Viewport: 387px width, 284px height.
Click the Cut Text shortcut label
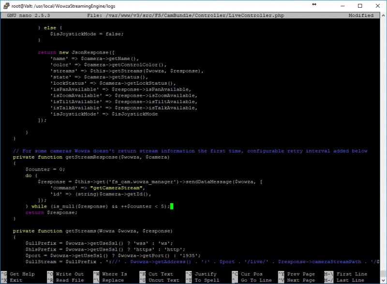(x=161, y=274)
